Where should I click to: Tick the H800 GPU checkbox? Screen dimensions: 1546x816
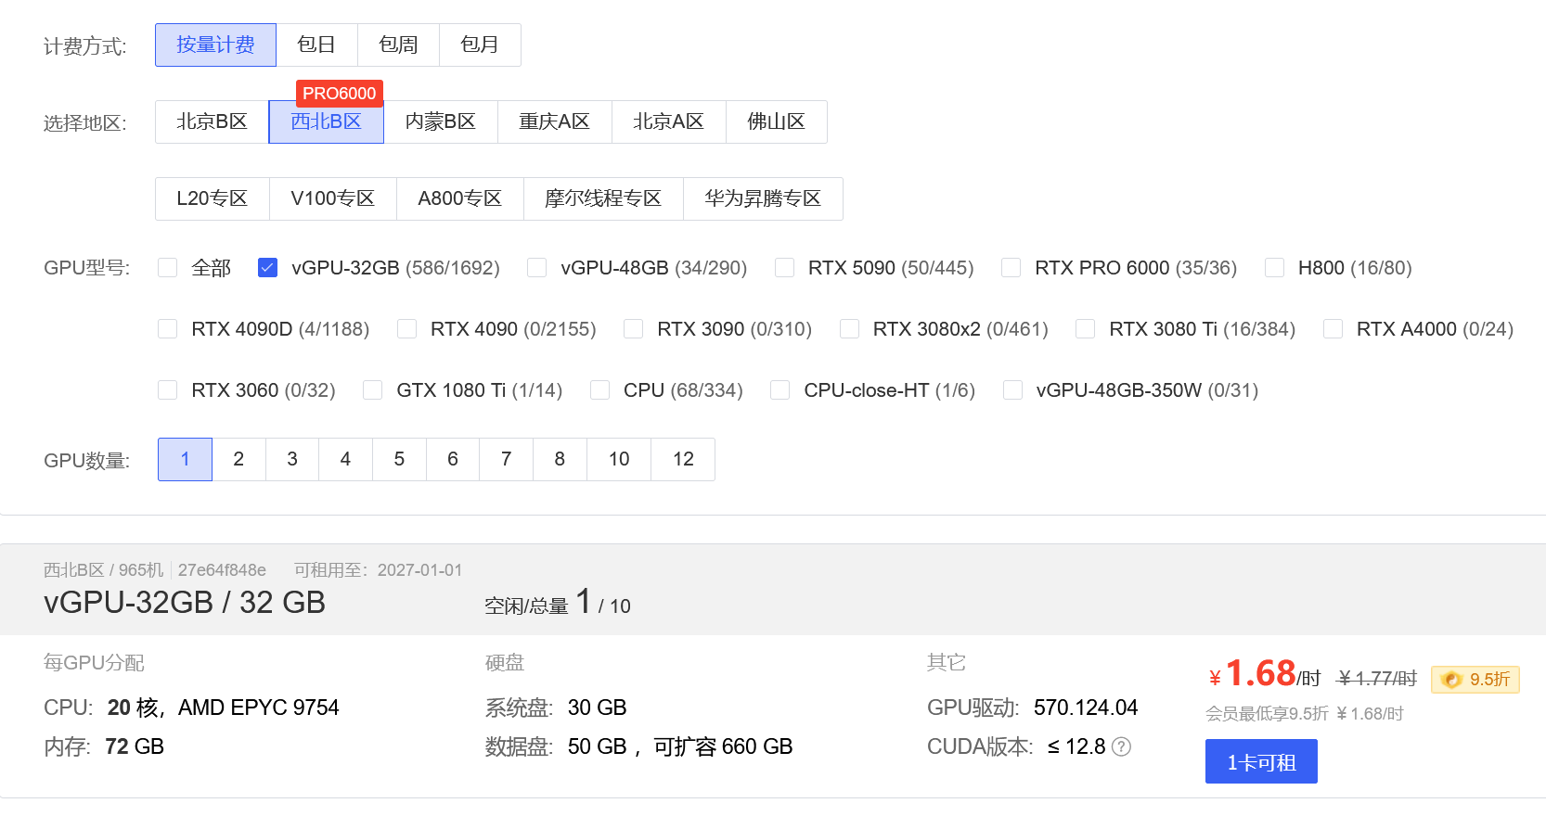pos(1275,268)
